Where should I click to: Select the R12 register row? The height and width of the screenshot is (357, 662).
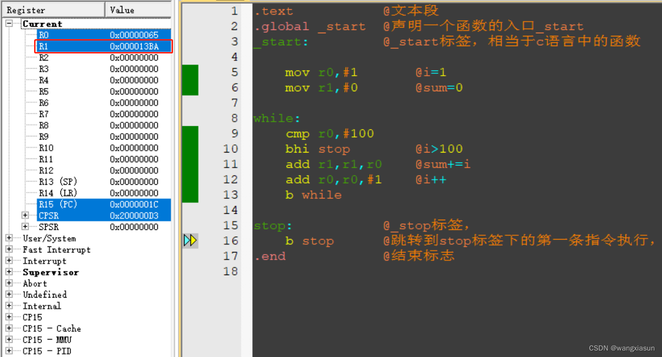point(104,170)
